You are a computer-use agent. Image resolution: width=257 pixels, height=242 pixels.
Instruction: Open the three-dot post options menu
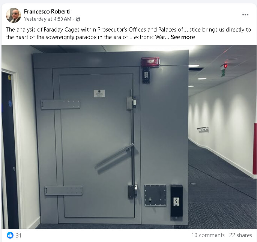(x=245, y=15)
